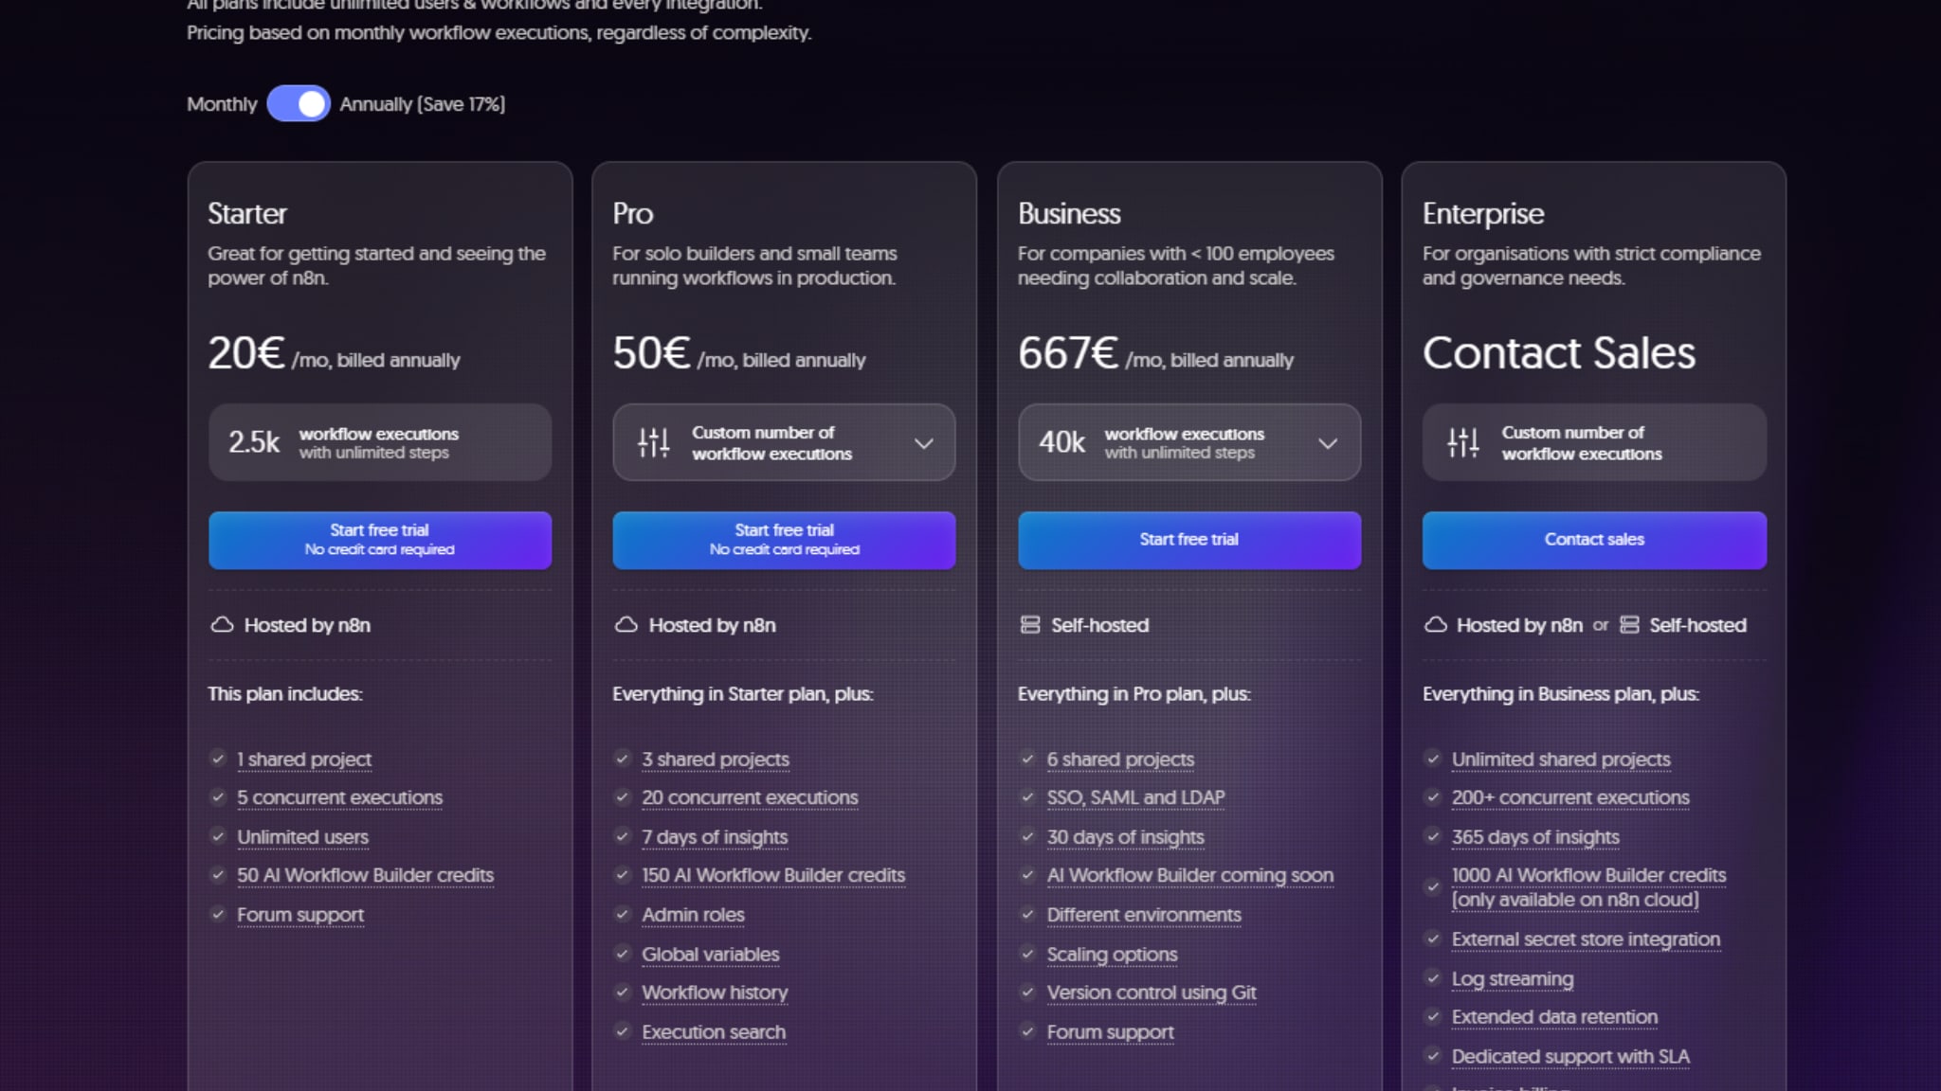Click 'Log streaming' feature
1941x1091 pixels.
(x=1513, y=979)
